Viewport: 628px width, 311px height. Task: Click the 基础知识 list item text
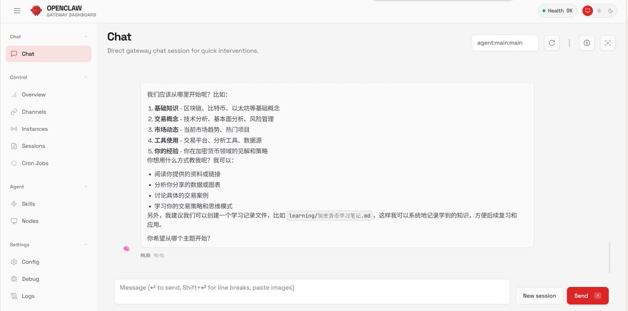pyautogui.click(x=166, y=108)
